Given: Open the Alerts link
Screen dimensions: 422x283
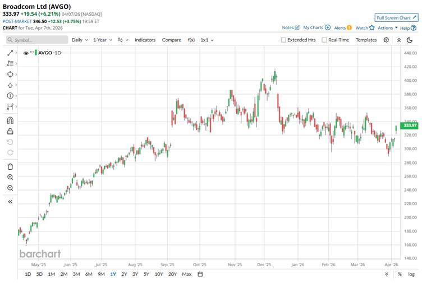Looking at the screenshot, I should pos(343,27).
